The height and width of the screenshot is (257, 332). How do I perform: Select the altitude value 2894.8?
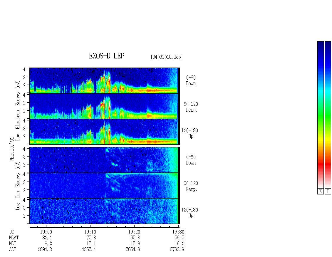(x=45, y=249)
